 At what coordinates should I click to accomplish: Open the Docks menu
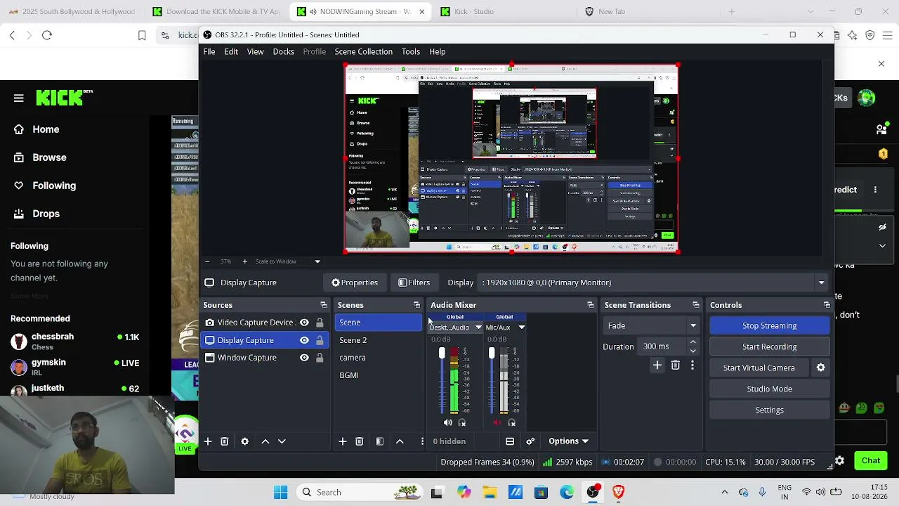pyautogui.click(x=284, y=51)
